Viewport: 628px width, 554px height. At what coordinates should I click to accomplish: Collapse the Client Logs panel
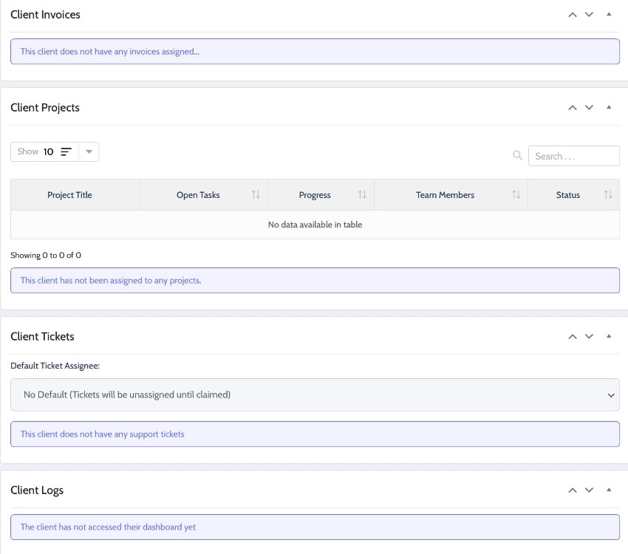coord(609,490)
